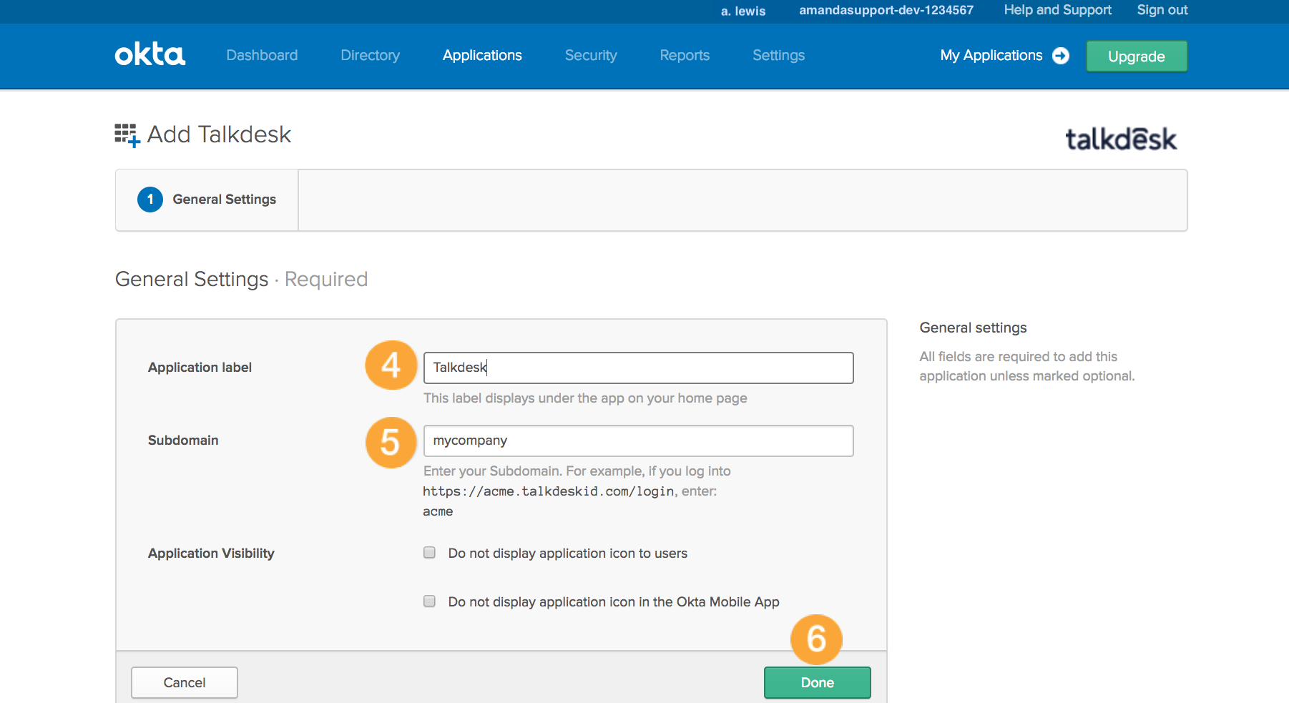1289x703 pixels.
Task: Click the 'acme' example subdomain text
Action: 438,511
